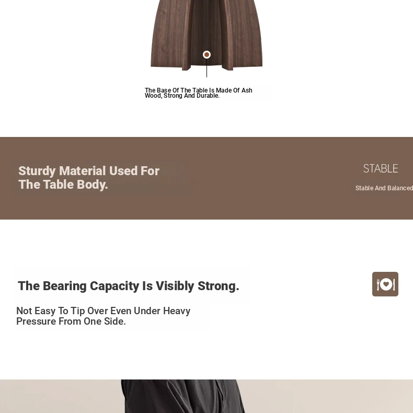Screen dimensions: 413x413
Task: Click the vertical pointer line under hotspot
Action: pyautogui.click(x=207, y=68)
